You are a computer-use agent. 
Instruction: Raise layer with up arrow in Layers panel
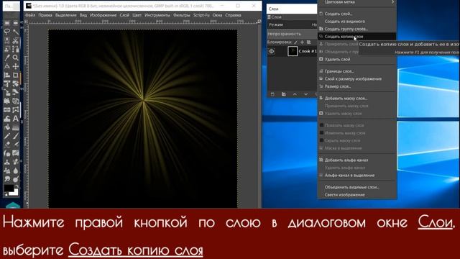(295, 94)
